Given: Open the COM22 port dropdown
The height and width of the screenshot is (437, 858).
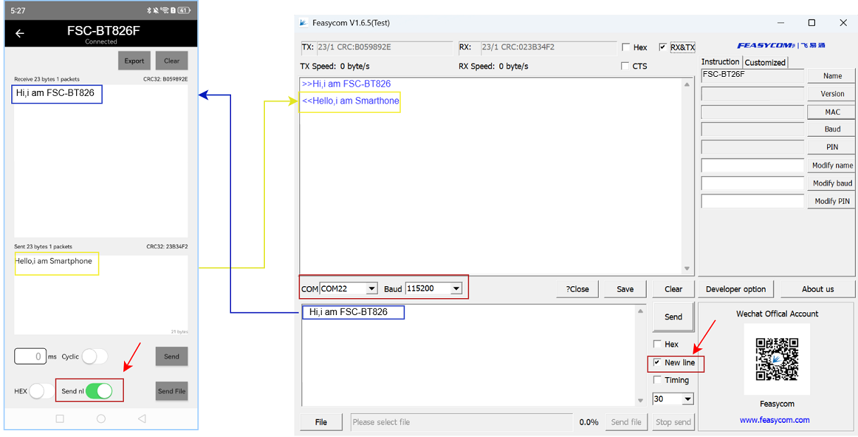Looking at the screenshot, I should [x=371, y=288].
